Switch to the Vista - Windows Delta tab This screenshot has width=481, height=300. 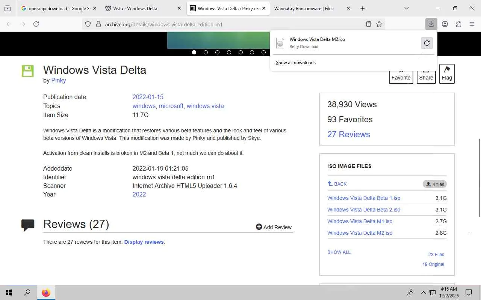(x=143, y=8)
